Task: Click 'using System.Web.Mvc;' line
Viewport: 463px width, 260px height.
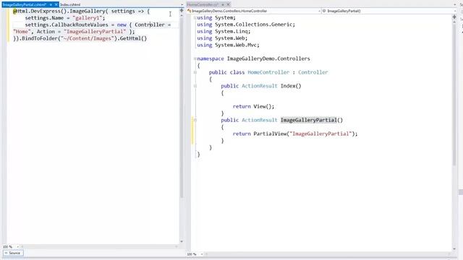Action: pos(229,45)
